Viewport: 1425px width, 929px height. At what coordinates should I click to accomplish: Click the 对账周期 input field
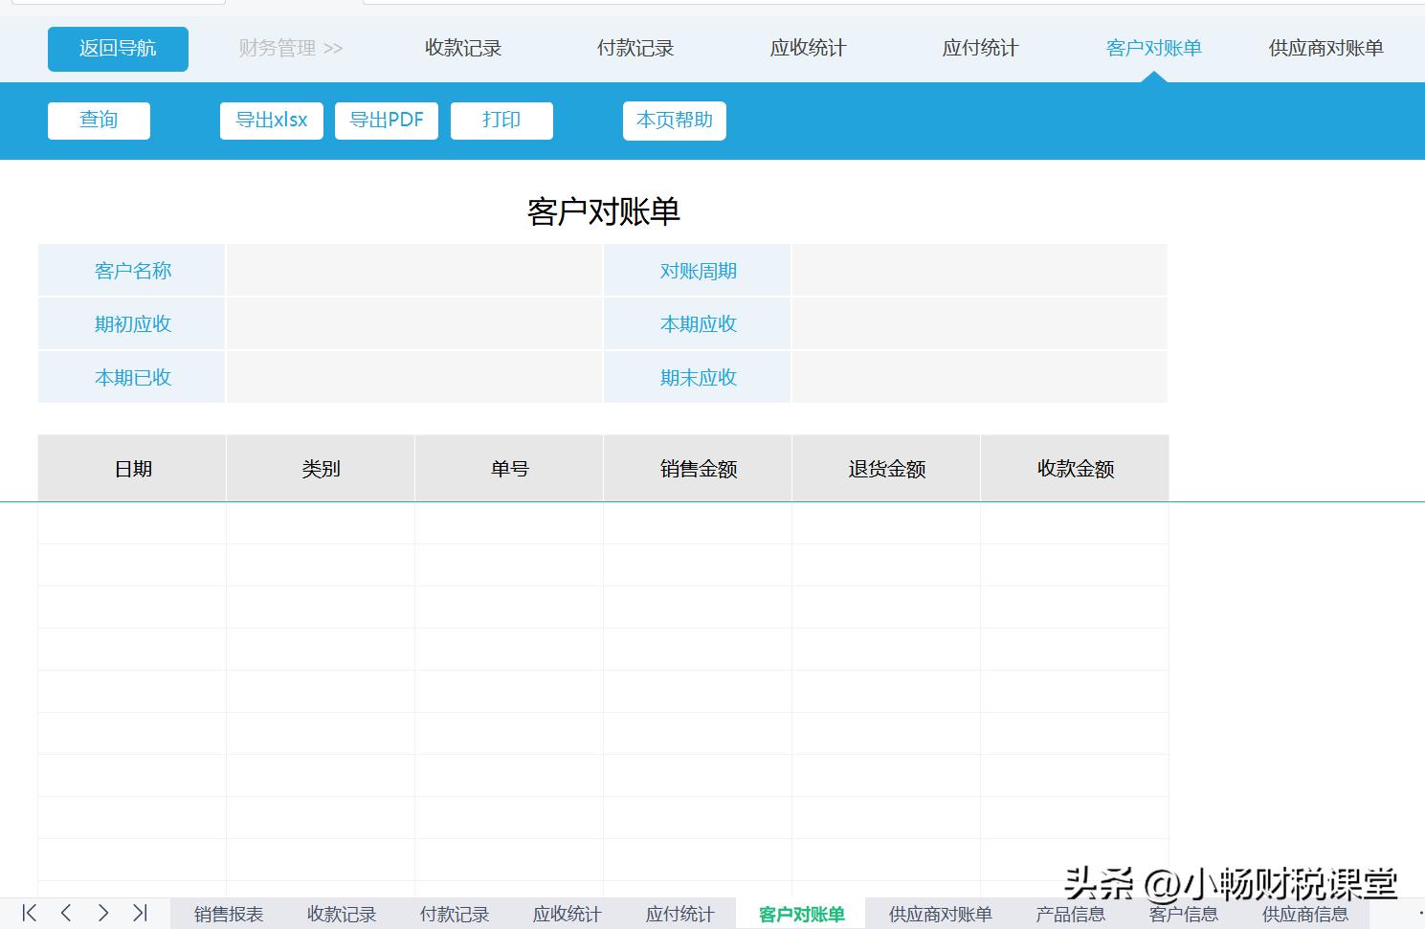click(978, 270)
